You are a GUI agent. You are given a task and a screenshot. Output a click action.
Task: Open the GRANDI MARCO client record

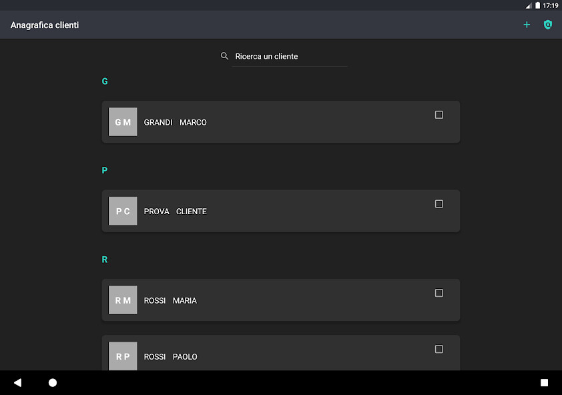[280, 122]
